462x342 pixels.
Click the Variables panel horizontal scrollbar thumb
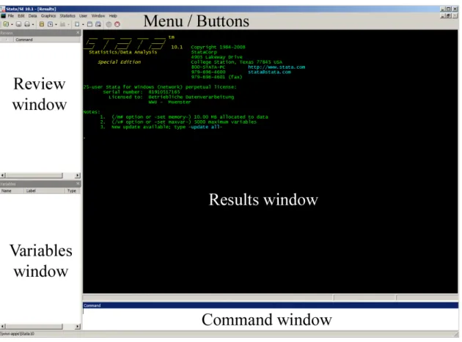coord(34,327)
